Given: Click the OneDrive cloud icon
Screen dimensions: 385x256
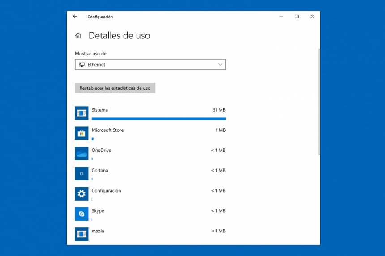Looking at the screenshot, I should tap(81, 154).
